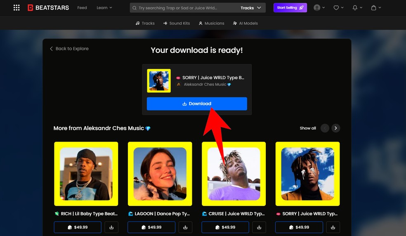Open the Tracks search filter dropdown
406x236 pixels.
point(250,8)
